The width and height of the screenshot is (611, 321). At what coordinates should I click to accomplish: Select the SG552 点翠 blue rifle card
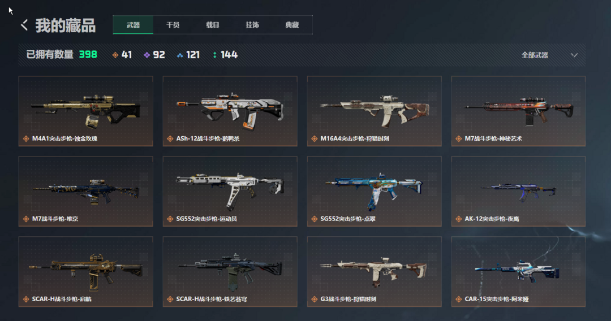pos(374,192)
